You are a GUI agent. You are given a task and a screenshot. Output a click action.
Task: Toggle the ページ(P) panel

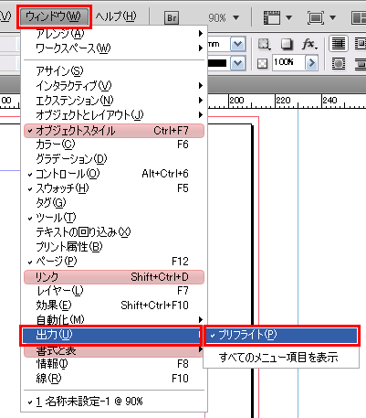point(114,262)
